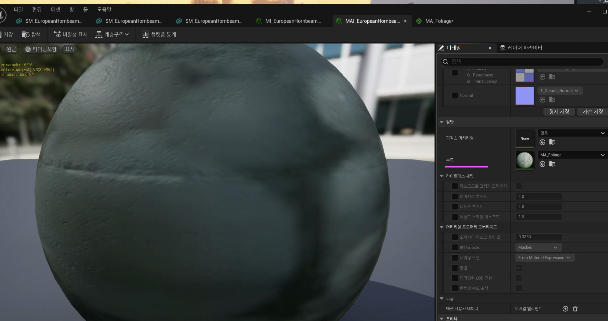Use selected asset arrow for 부모 parent
This screenshot has height=321, width=608.
[x=542, y=164]
